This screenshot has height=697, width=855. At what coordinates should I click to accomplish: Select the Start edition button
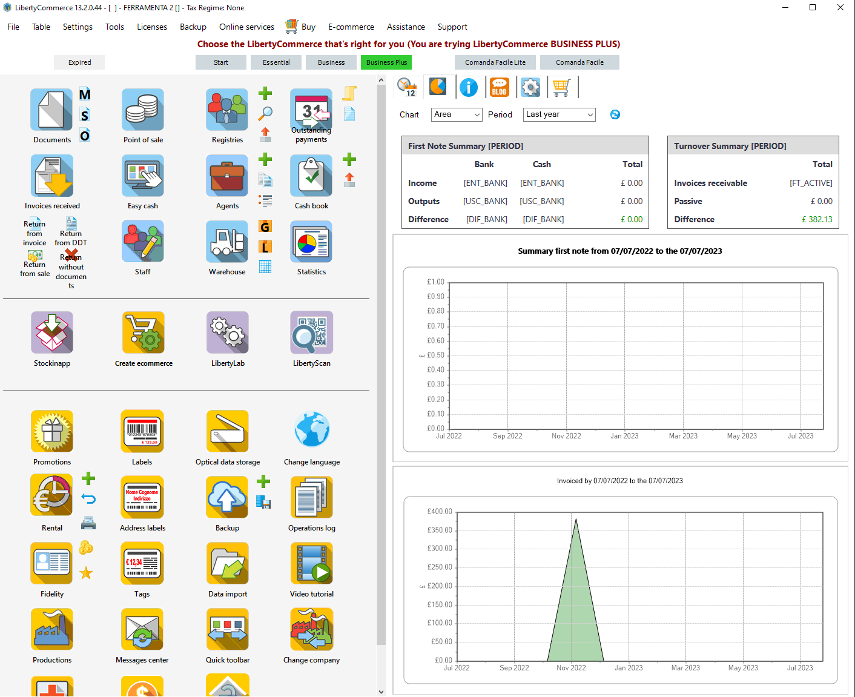tap(221, 62)
